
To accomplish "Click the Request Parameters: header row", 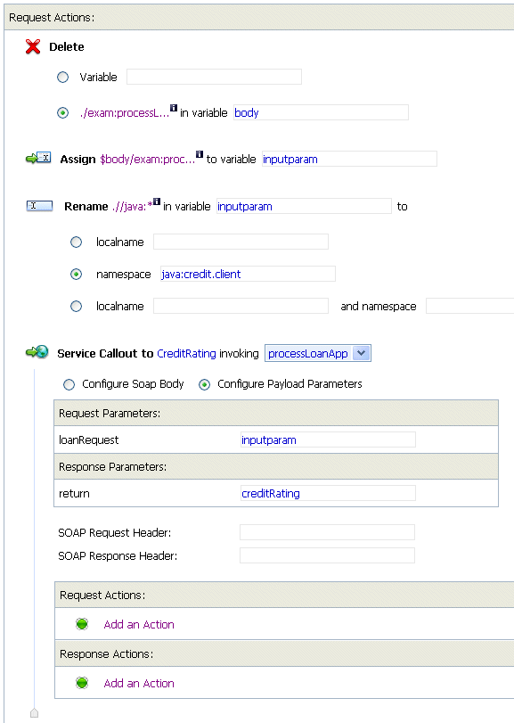I will (276, 413).
